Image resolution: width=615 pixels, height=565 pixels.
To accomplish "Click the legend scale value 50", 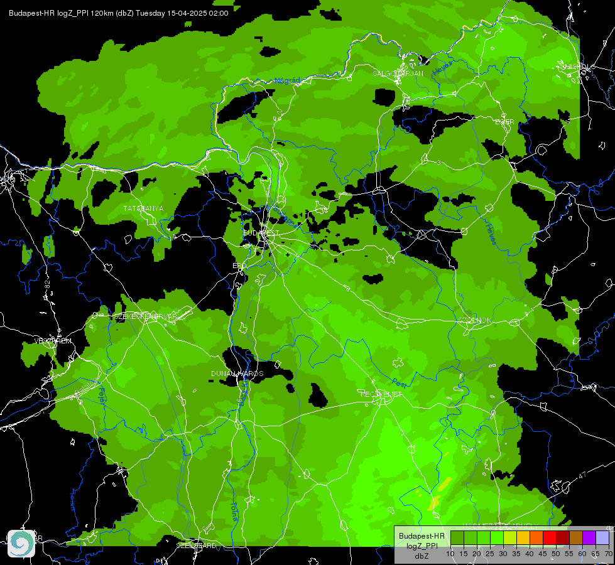I will (556, 554).
